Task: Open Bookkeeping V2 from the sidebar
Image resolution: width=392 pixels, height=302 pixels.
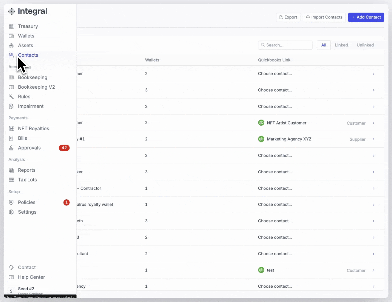Action: [x=36, y=87]
